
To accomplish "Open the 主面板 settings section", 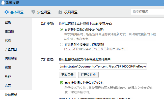I will (9, 31).
